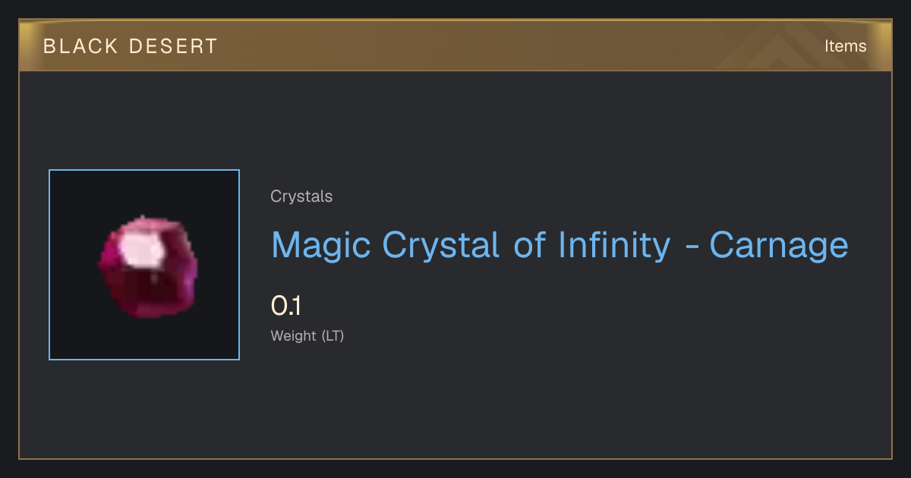This screenshot has height=478, width=911.
Task: Open the Items section in the header
Action: (x=845, y=46)
